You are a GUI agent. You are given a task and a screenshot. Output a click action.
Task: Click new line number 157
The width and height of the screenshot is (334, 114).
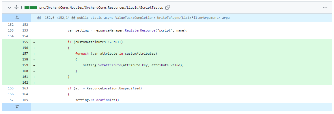tap(25, 54)
